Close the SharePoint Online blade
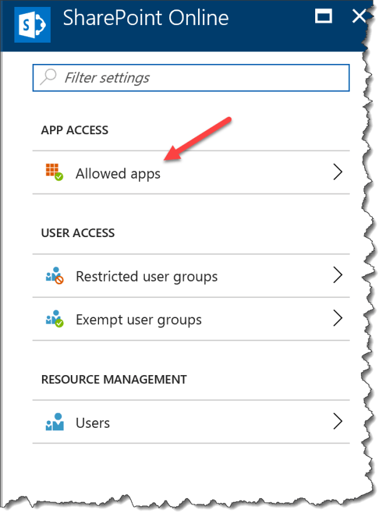386x520 pixels. (x=359, y=16)
